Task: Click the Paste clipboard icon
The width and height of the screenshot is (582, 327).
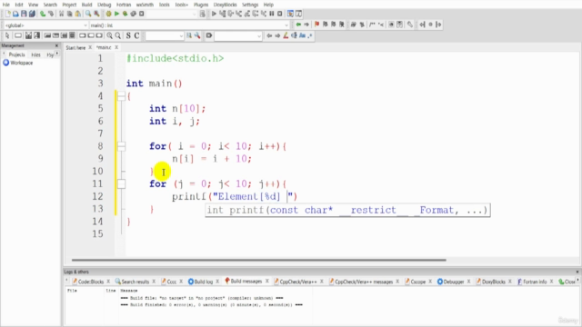Action: [77, 14]
